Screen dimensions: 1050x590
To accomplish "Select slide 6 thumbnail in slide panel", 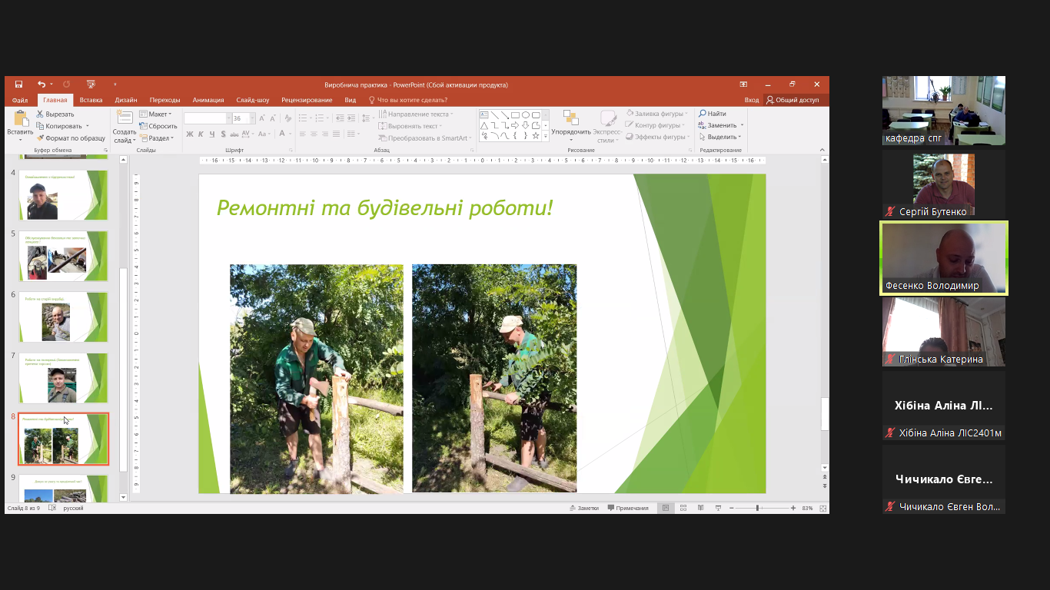I will click(63, 317).
